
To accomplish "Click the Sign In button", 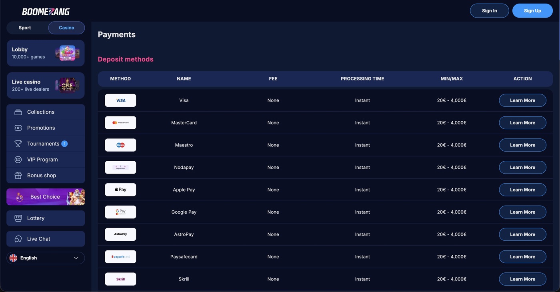I will tap(490, 11).
